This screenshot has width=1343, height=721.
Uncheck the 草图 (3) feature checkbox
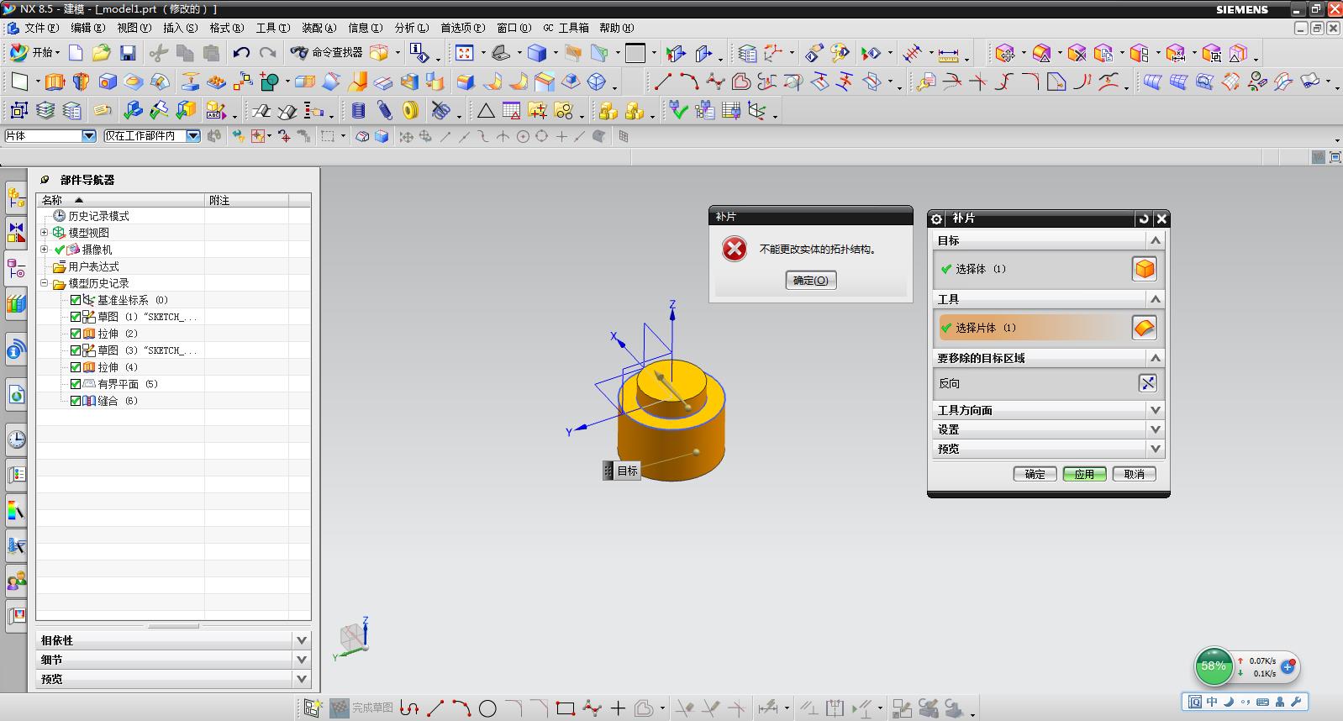point(76,350)
